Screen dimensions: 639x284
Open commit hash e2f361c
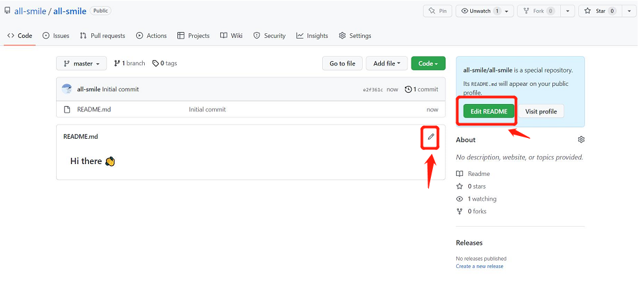click(373, 89)
